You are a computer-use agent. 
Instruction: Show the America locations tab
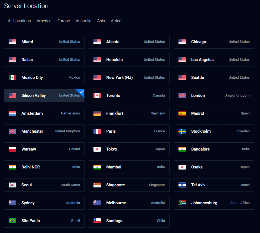click(44, 21)
